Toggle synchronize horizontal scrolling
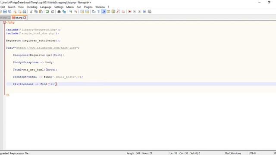This screenshot has width=276, height=155. click(87, 12)
